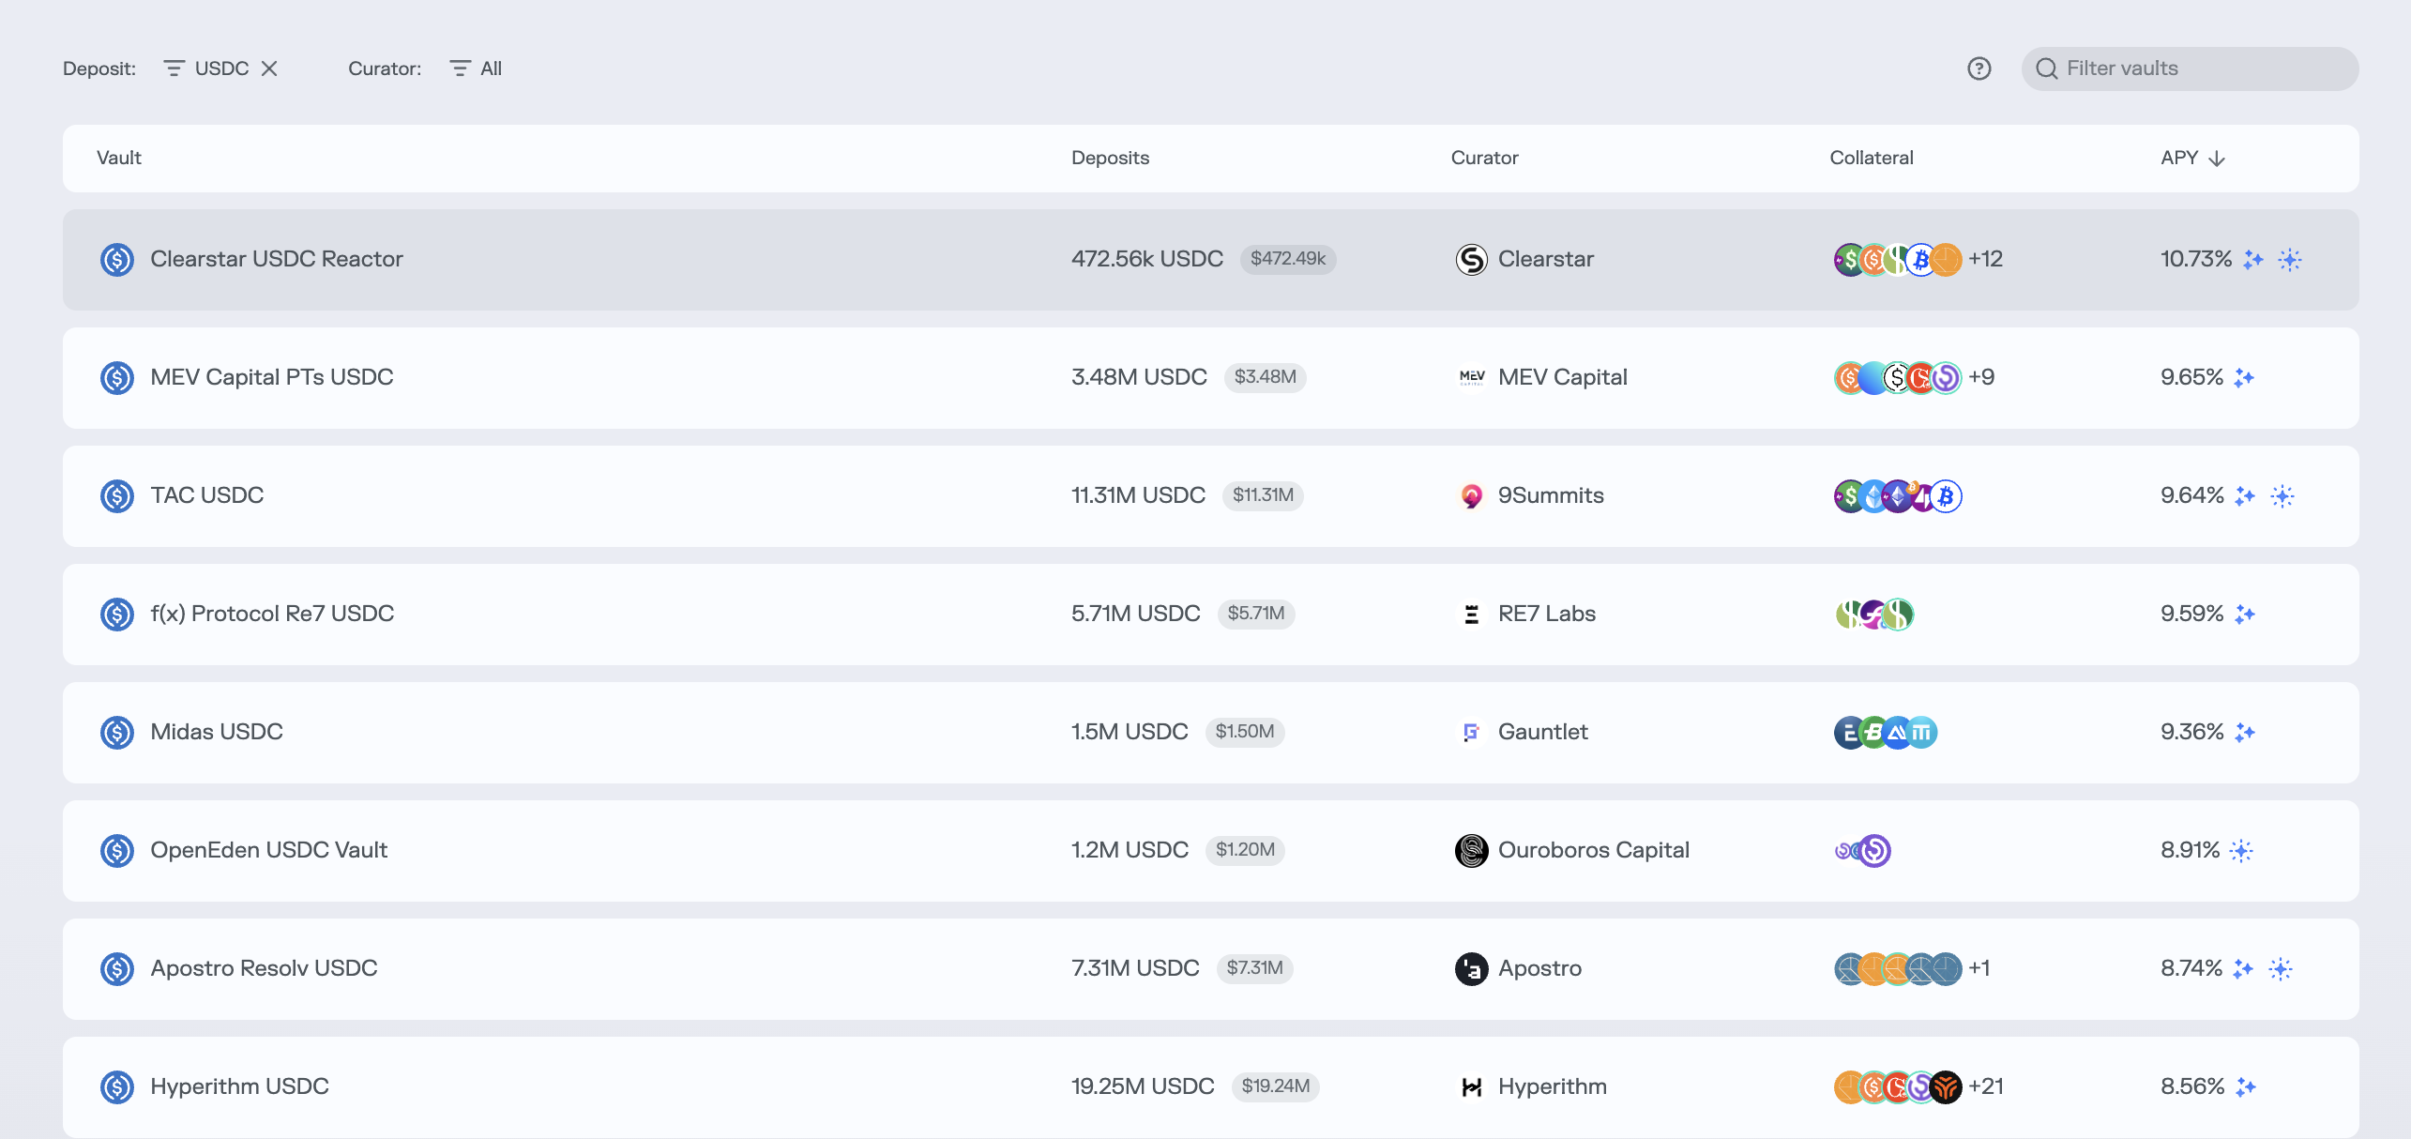Image resolution: width=2411 pixels, height=1139 pixels.
Task: Click the sparkle rewards icon beside 9.59%
Action: [x=2245, y=614]
